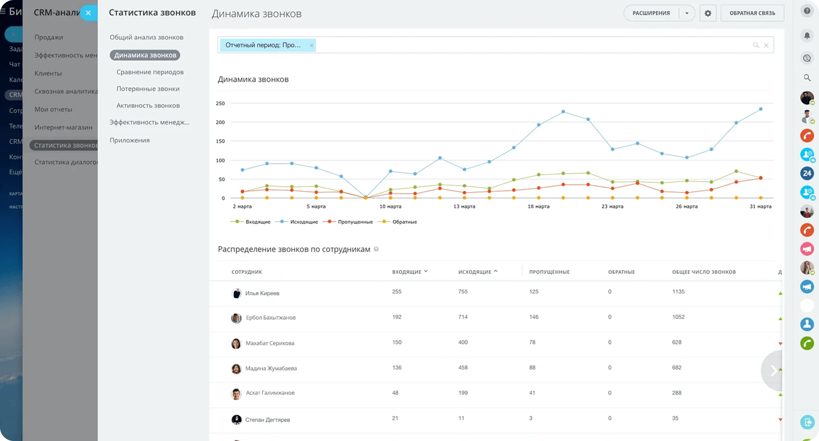Sort table by Исходящие column
The width and height of the screenshot is (819, 441).
[478, 272]
